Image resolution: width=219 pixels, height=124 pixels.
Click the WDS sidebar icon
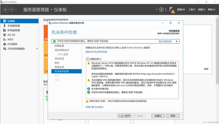pos(5,39)
